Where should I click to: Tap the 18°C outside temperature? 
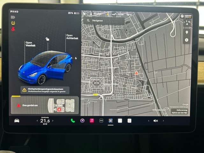pos(129,15)
